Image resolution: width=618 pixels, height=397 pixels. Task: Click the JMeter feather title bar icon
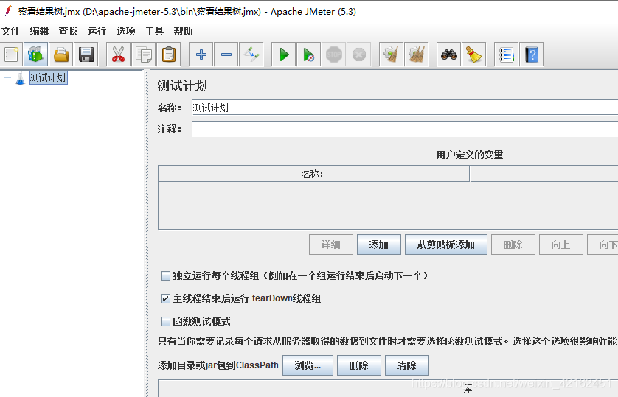8,11
